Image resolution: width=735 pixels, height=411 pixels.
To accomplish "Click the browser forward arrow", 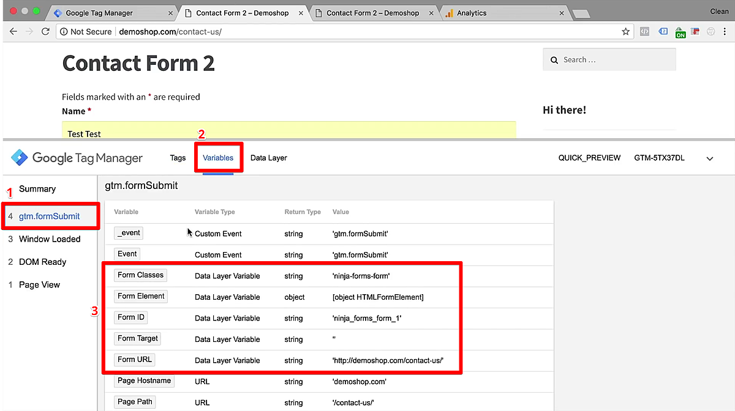I will click(x=29, y=31).
